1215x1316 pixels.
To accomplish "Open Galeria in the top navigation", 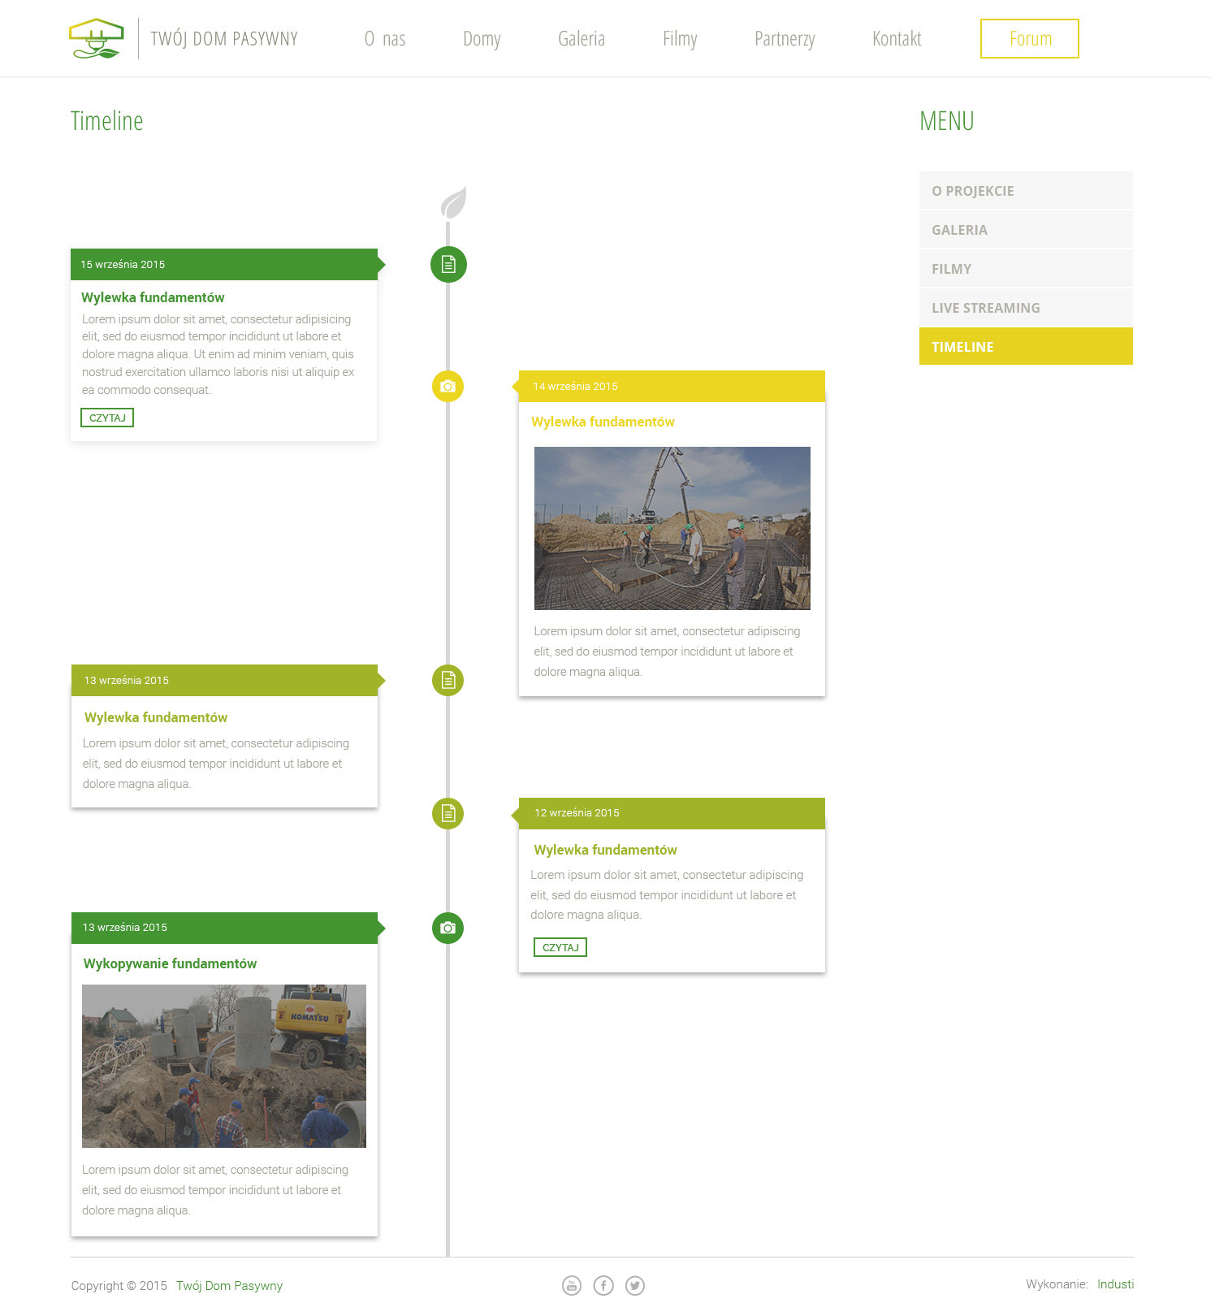I will point(582,39).
